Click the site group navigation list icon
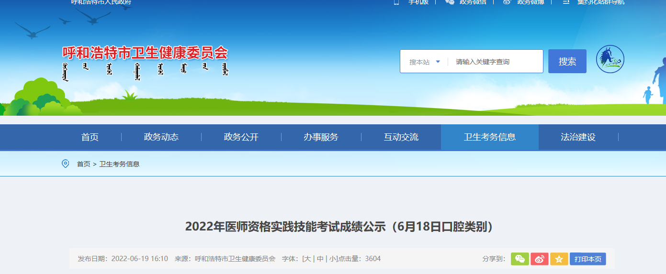The height and width of the screenshot is (274, 666). click(566, 2)
